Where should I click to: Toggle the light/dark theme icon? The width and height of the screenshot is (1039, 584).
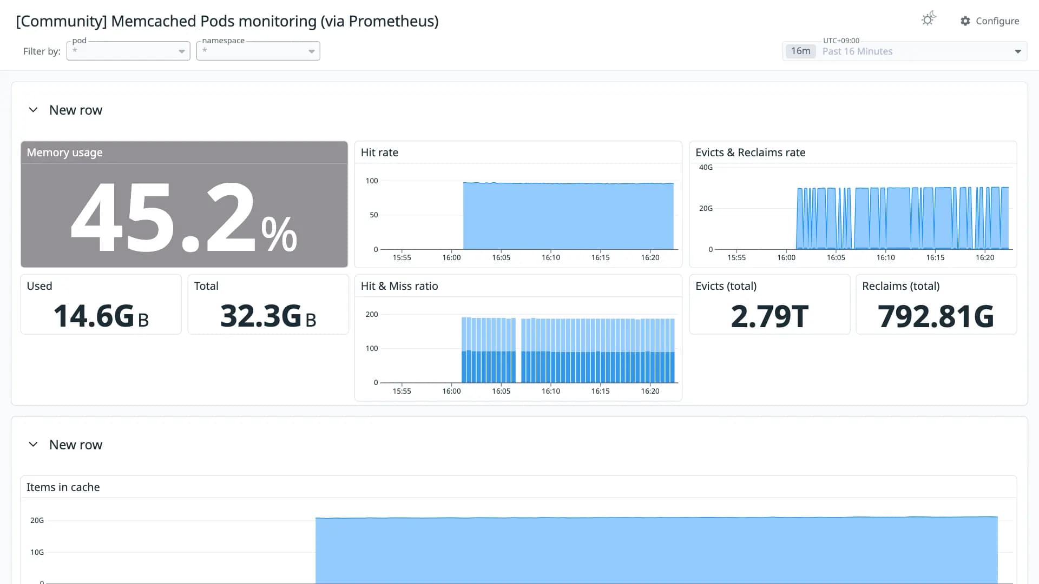click(x=929, y=19)
